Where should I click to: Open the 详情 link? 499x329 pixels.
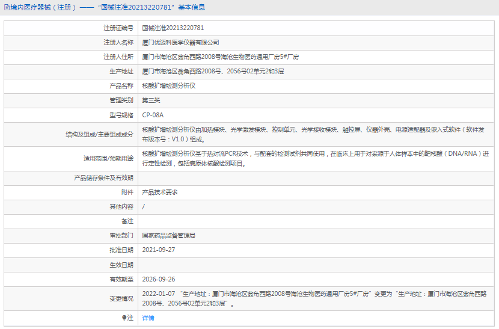(x=148, y=318)
